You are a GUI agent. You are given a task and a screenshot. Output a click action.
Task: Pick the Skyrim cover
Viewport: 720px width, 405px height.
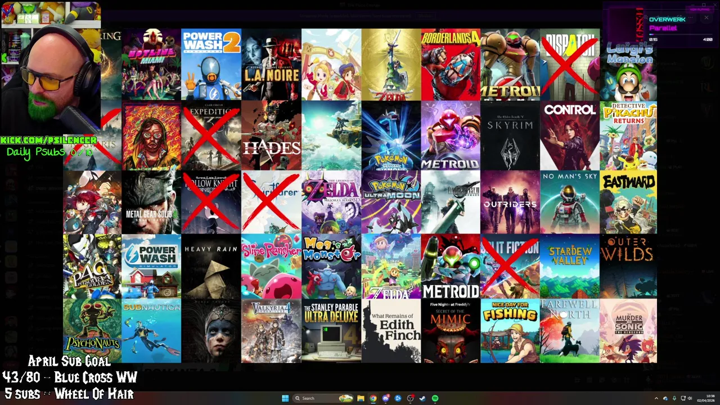tap(510, 136)
